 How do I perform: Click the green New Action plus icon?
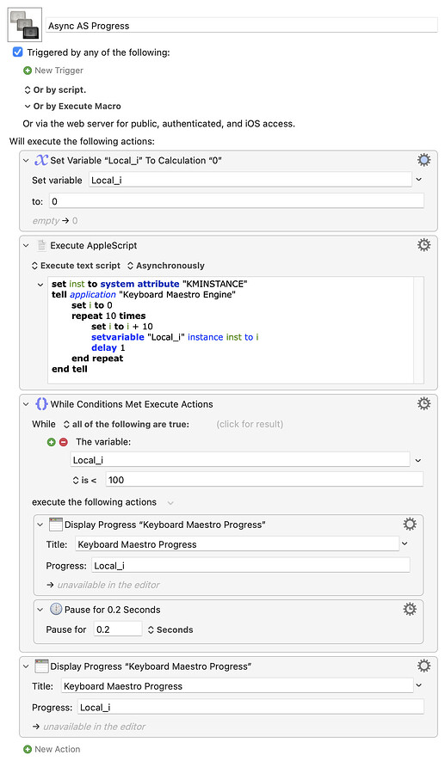point(28,749)
